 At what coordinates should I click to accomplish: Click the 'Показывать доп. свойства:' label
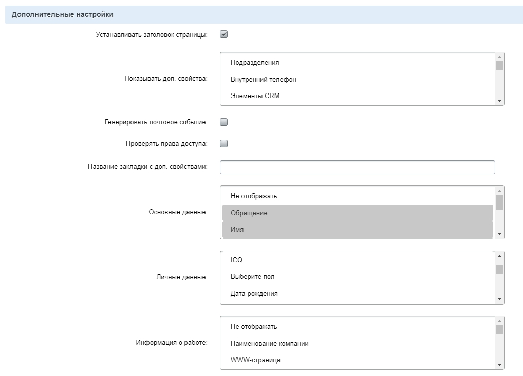point(166,79)
